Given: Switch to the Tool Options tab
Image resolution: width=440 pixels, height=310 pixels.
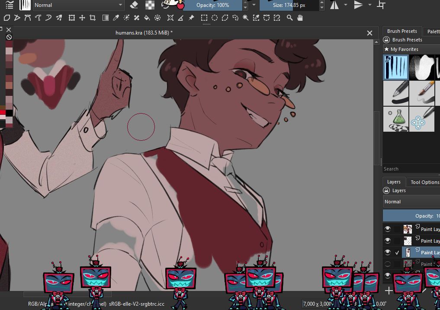Looking at the screenshot, I should pyautogui.click(x=424, y=182).
